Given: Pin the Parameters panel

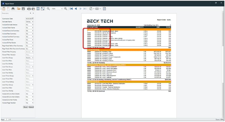Looking at the screenshot, I should pos(31,13).
